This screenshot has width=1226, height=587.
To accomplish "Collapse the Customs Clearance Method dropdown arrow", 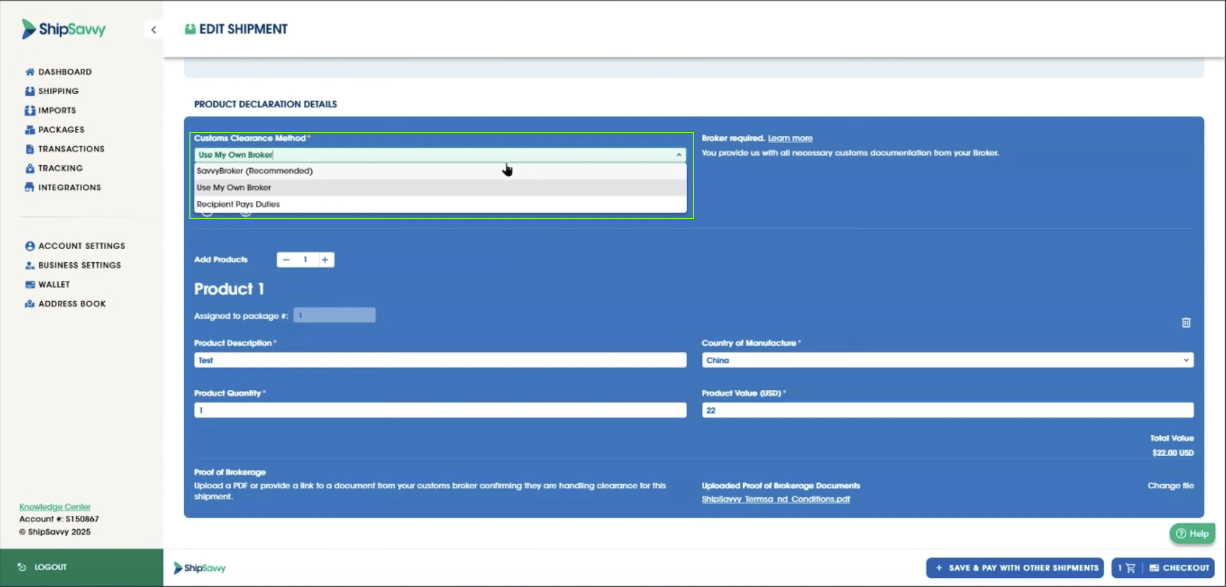I will (x=679, y=155).
